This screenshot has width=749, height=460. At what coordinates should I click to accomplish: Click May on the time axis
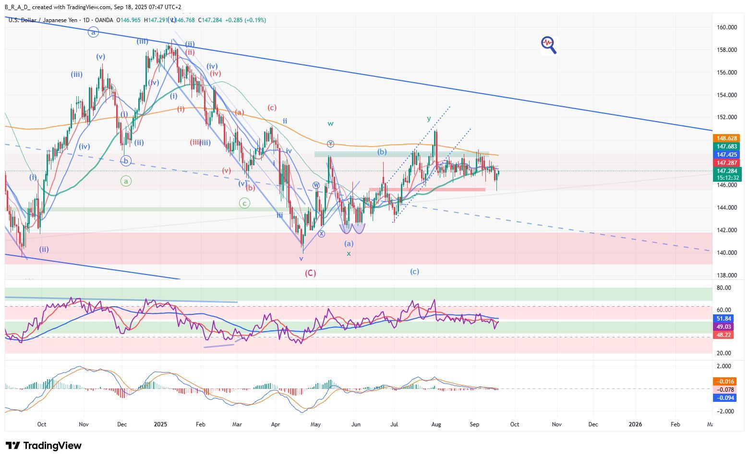tap(315, 424)
